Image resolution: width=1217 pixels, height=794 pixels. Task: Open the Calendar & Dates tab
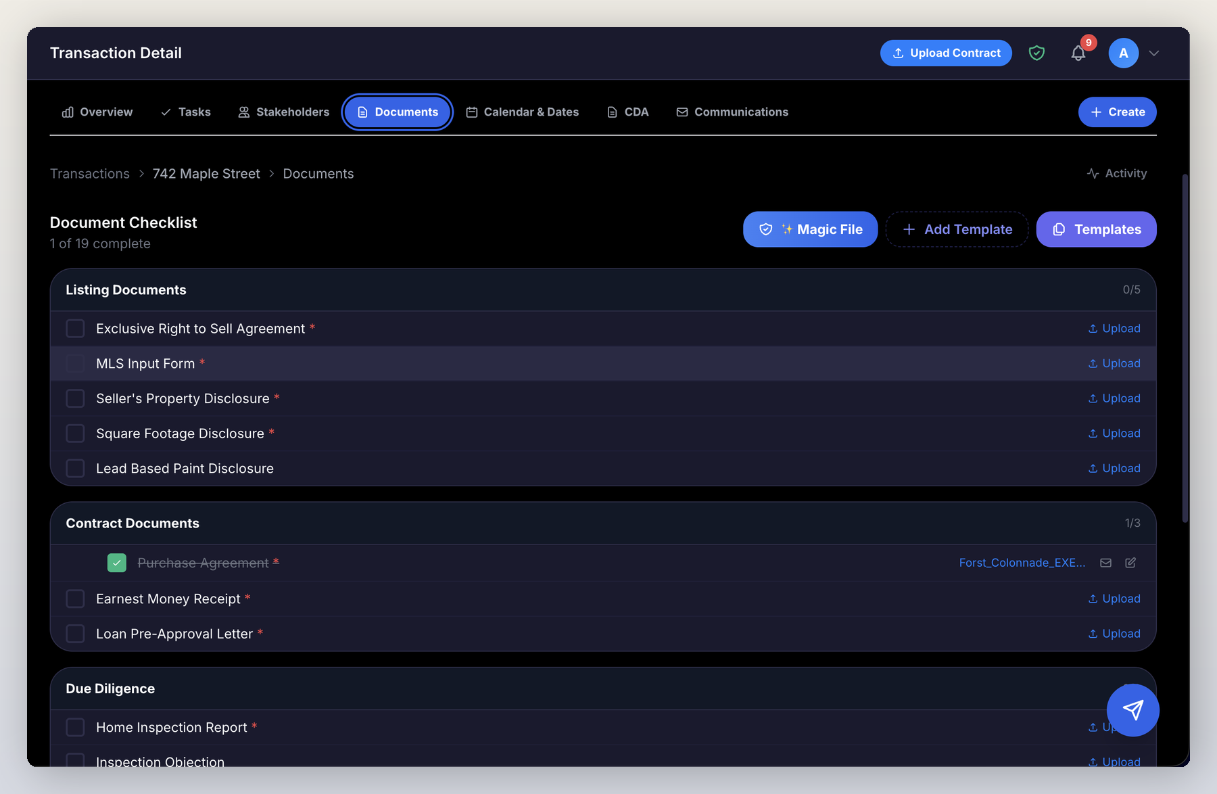click(523, 112)
